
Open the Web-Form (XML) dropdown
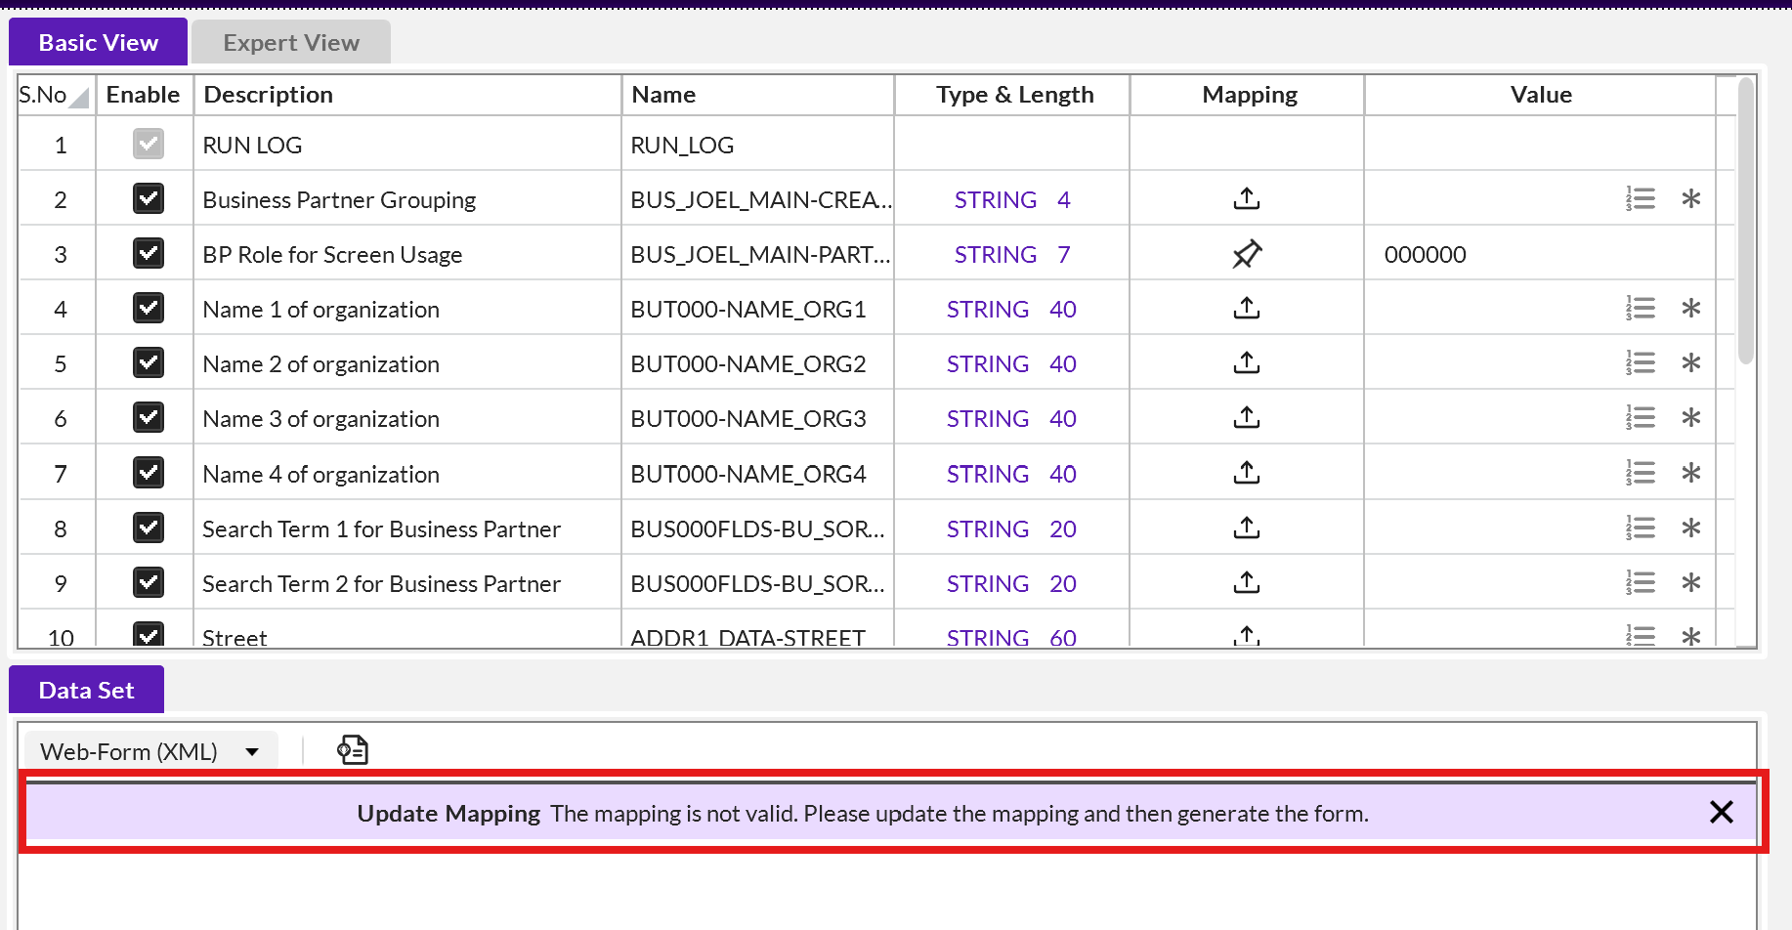(x=151, y=751)
